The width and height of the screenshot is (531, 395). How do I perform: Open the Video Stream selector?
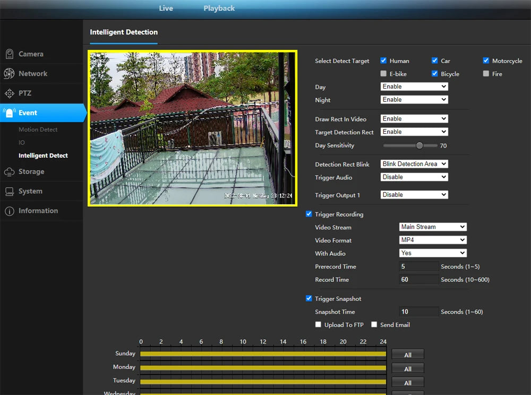coord(433,227)
